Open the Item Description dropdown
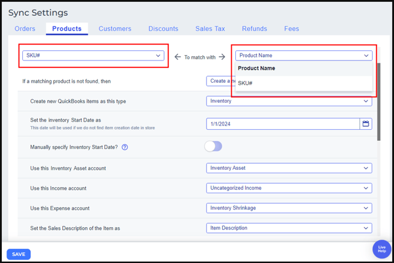 click(289, 228)
